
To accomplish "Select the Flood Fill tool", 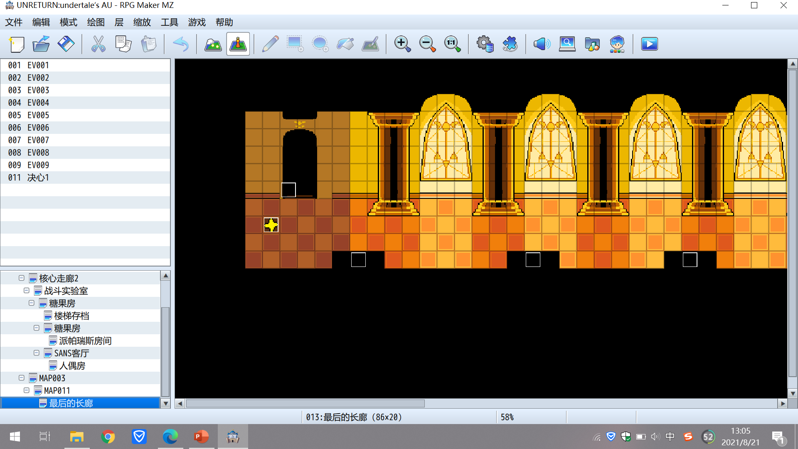I will point(345,44).
